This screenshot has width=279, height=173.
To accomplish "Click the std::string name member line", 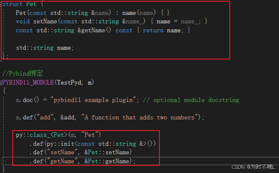I will [45, 48].
